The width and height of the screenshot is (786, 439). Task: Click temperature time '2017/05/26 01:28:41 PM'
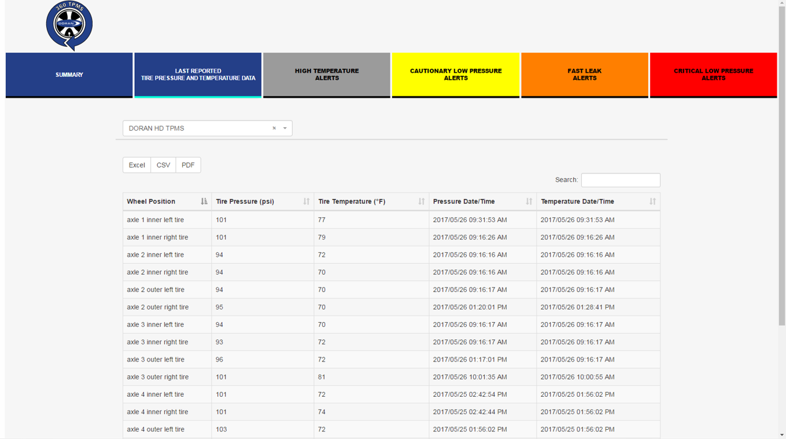(577, 307)
